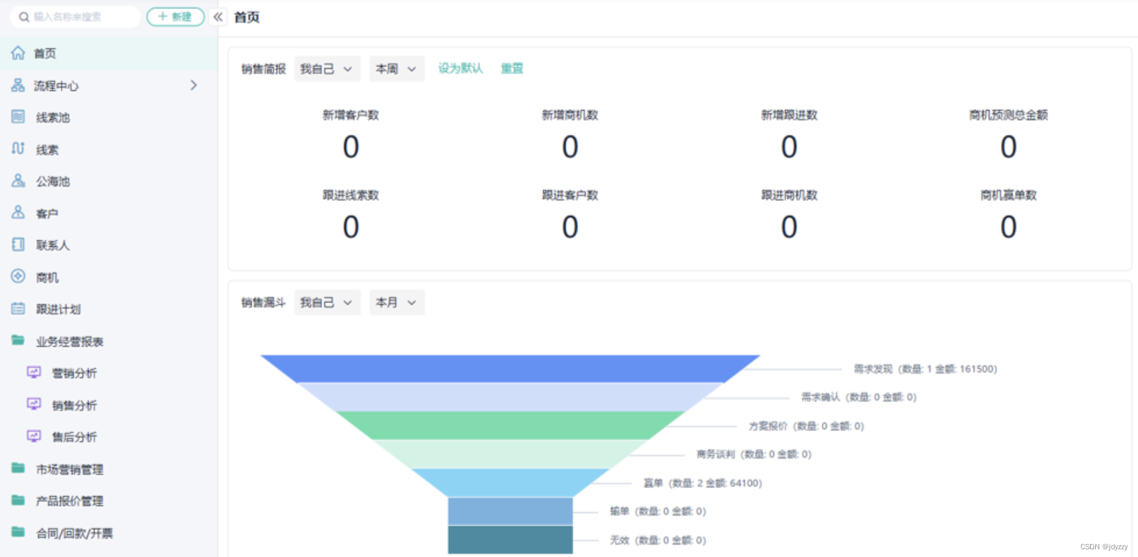Screen dimensions: 1138x557
Task: Open the 本月 period dropdown
Action: click(x=397, y=302)
